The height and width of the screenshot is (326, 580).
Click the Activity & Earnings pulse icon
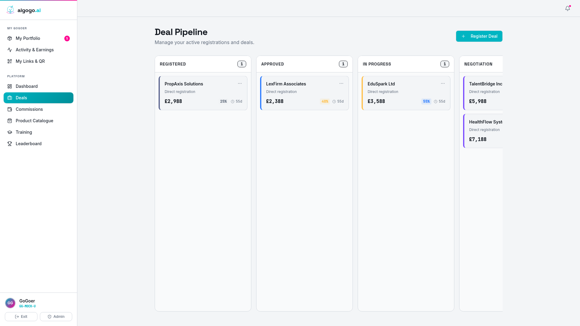click(x=10, y=50)
